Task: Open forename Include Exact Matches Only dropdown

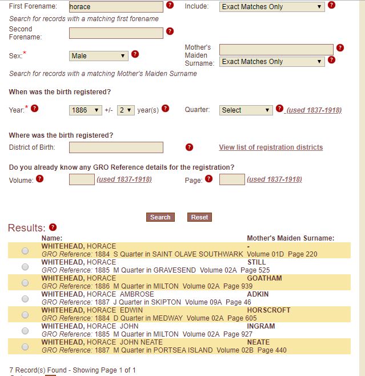Action: point(272,7)
